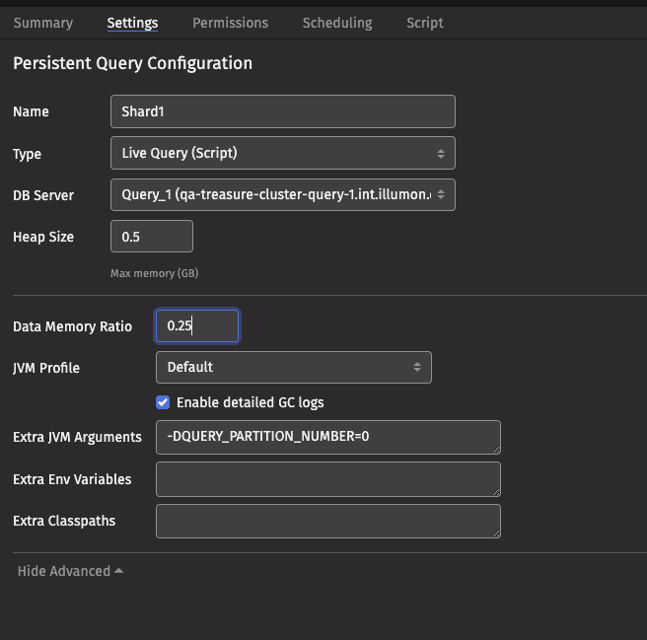Click the Heap Size field showing 0.5
Image resolution: width=647 pixels, height=640 pixels.
pos(152,237)
